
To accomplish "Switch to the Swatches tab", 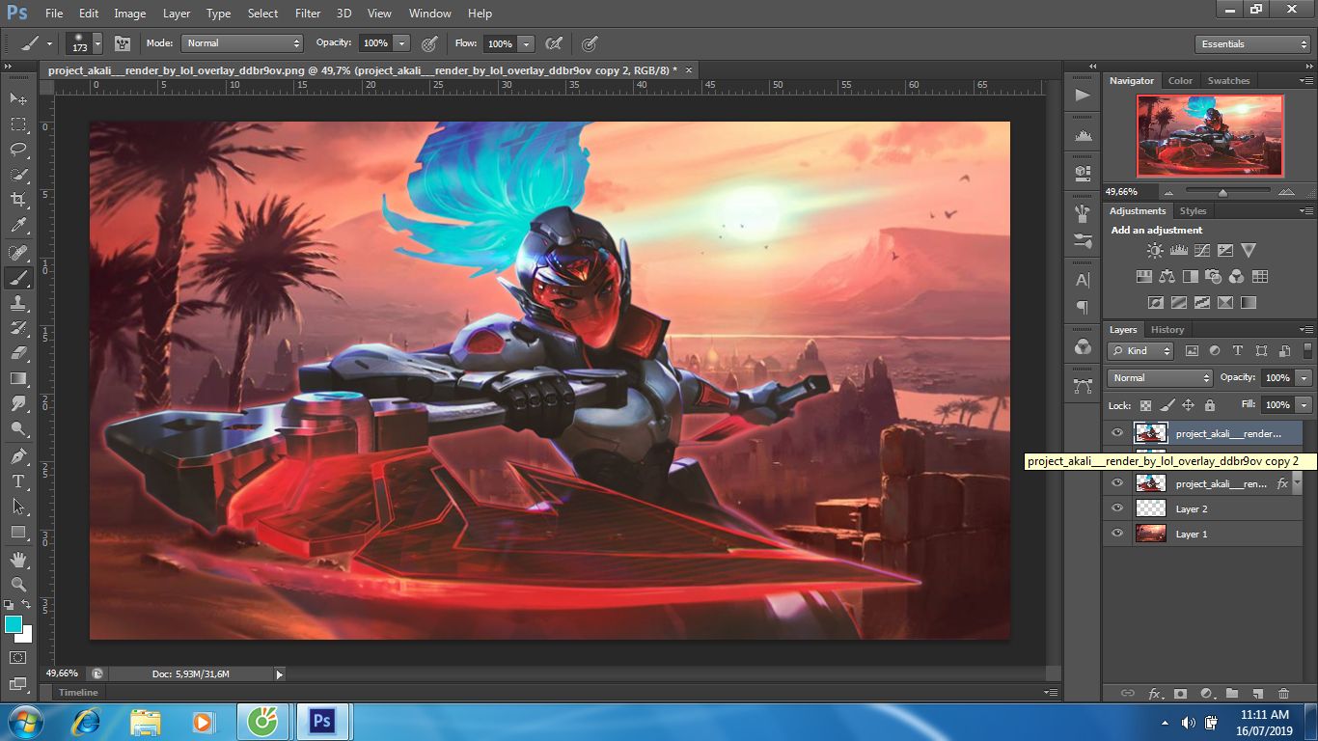I will pos(1228,81).
